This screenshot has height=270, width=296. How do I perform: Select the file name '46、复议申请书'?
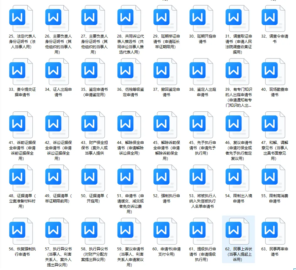pyautogui.click(x=239, y=150)
